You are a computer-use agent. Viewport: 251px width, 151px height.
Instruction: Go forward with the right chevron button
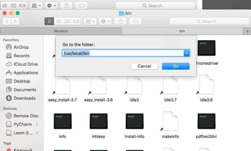(15, 21)
